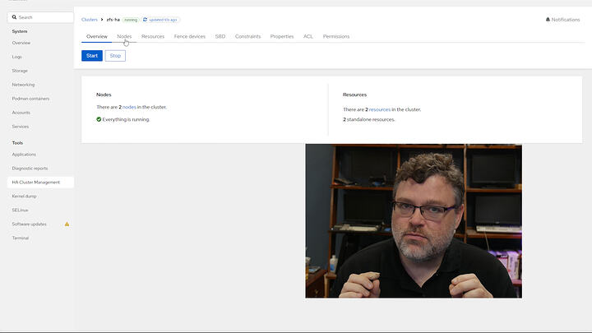This screenshot has height=333, width=592.
Task: Switch to the Fence devices tab
Action: click(190, 37)
